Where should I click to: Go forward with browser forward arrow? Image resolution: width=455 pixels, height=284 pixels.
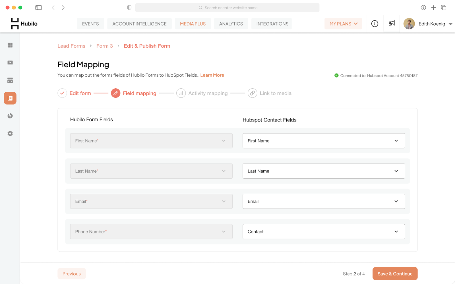[63, 8]
